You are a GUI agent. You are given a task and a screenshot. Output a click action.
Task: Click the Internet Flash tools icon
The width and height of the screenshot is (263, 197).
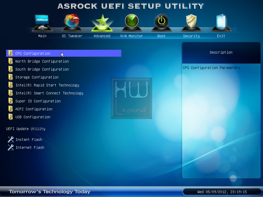click(x=11, y=147)
